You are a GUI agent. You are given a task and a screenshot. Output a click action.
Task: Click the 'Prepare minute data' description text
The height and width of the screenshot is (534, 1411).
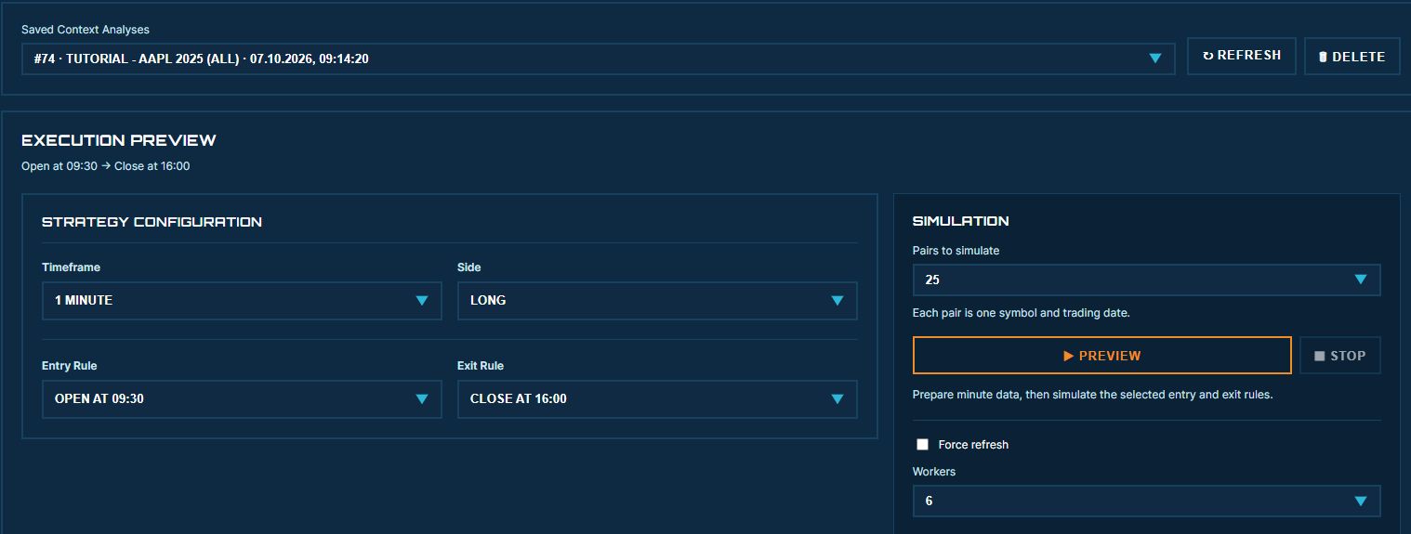click(1092, 395)
